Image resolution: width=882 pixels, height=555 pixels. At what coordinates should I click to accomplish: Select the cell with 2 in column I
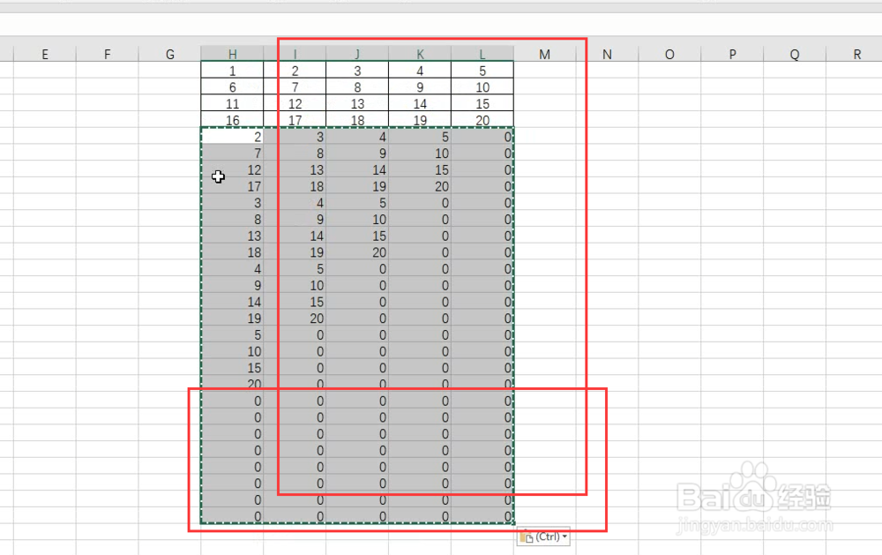[x=295, y=71]
